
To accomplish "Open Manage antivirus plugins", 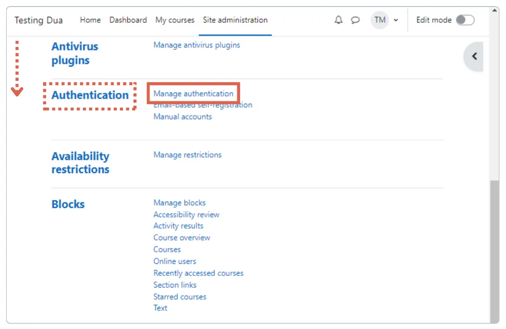I will coord(196,45).
